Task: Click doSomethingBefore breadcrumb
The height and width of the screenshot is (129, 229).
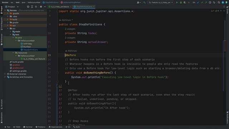Action: [70, 3]
